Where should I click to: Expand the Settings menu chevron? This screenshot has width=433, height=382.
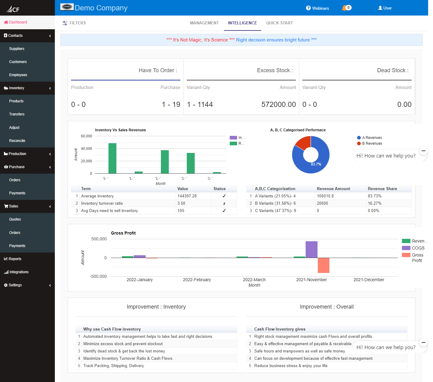(x=50, y=285)
